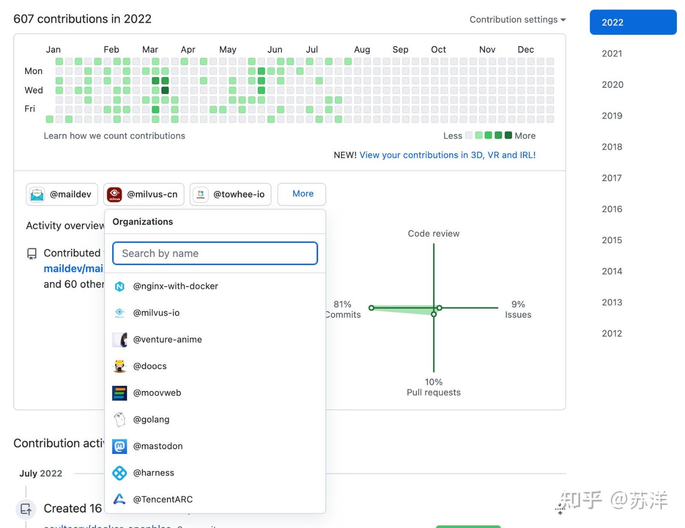Image resolution: width=685 pixels, height=528 pixels.
Task: Click the mastodon organization logo
Action: click(x=119, y=446)
